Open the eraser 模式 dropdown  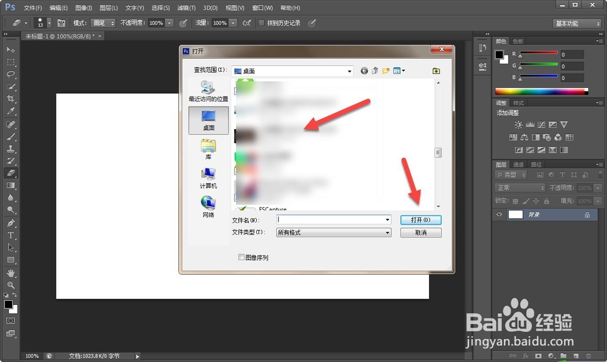coord(103,23)
